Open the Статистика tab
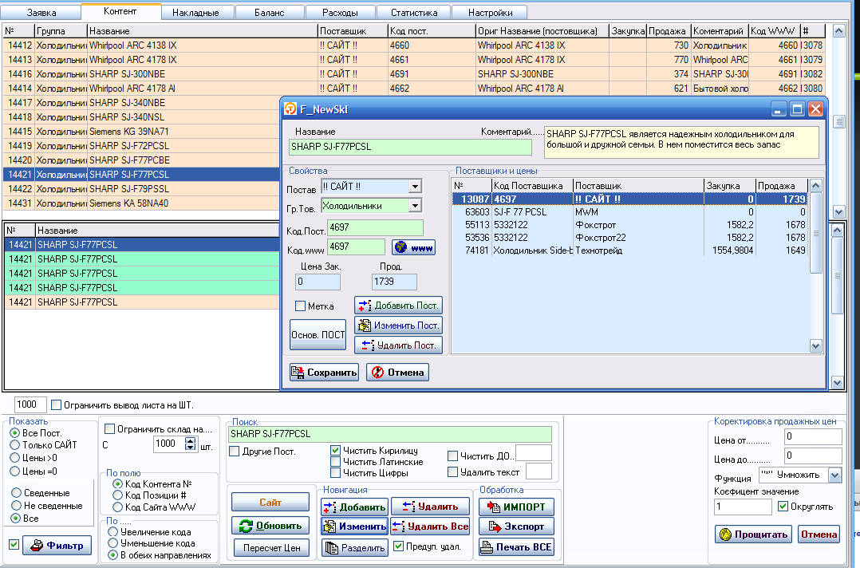860x568 pixels. pyautogui.click(x=414, y=13)
